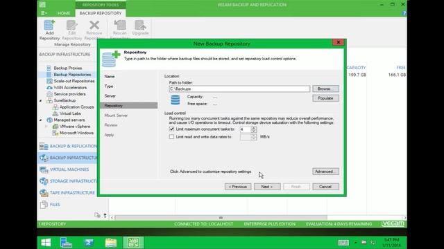Select Backup Proxies in the tree

68,68
